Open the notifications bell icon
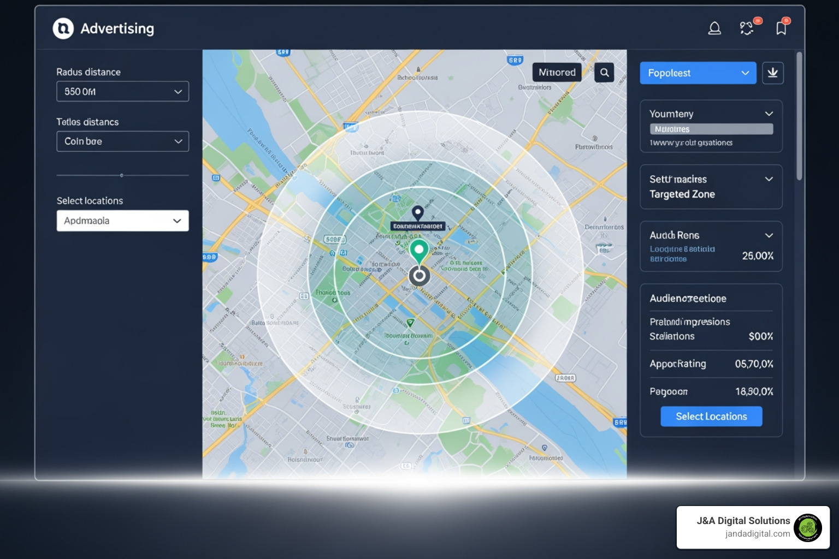839x559 pixels. coord(714,28)
